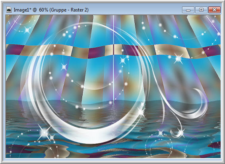Click the large sparkle star on lower-left water
Image resolution: width=225 pixels, height=164 pixels.
click(44, 133)
